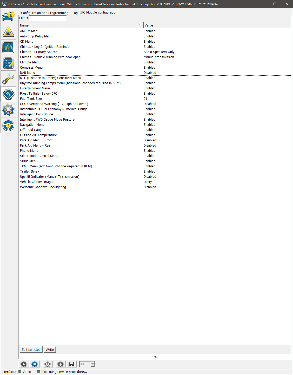This screenshot has width=293, height=375.
Task: Click into the Filter text field
Action: tap(48, 18)
